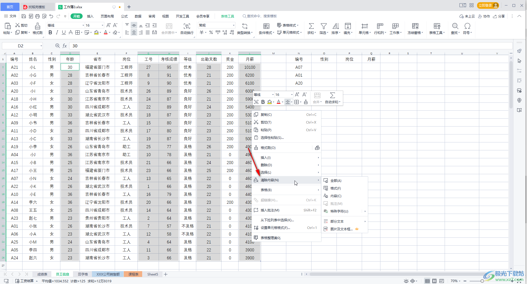Toggle Italic in the ribbon
Screen dimensions: 527x284
click(57, 33)
